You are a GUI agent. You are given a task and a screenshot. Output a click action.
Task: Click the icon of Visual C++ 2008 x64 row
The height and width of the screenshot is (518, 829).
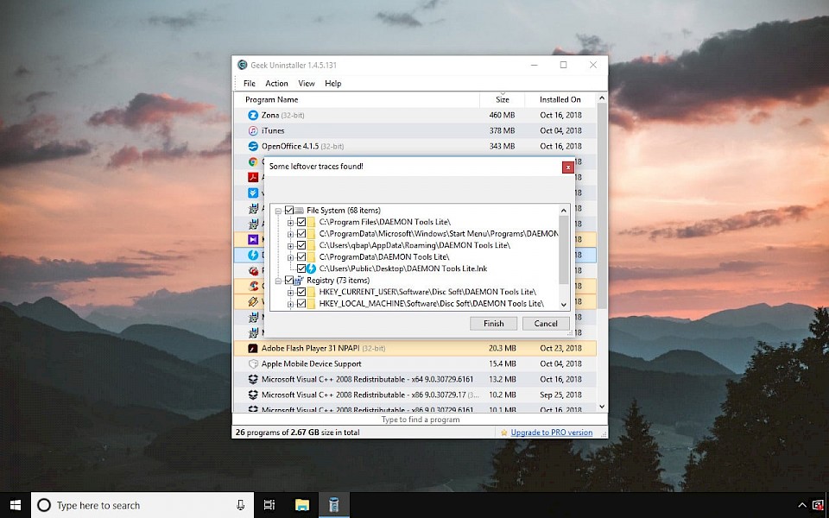[253, 380]
